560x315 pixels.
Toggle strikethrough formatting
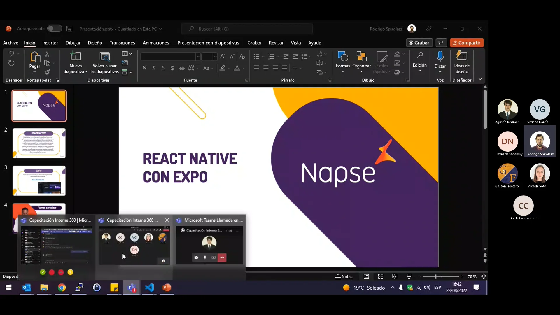tap(182, 68)
